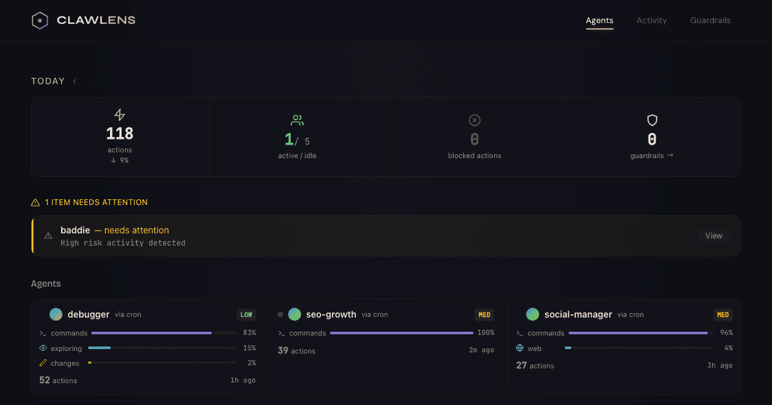772x405 pixels.
Task: Click the status dot beside seo-growth
Action: [280, 314]
